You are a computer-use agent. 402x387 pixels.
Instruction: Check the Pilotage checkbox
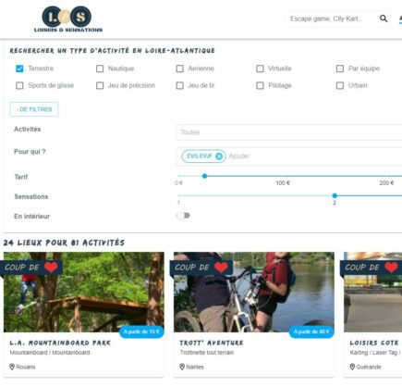260,85
